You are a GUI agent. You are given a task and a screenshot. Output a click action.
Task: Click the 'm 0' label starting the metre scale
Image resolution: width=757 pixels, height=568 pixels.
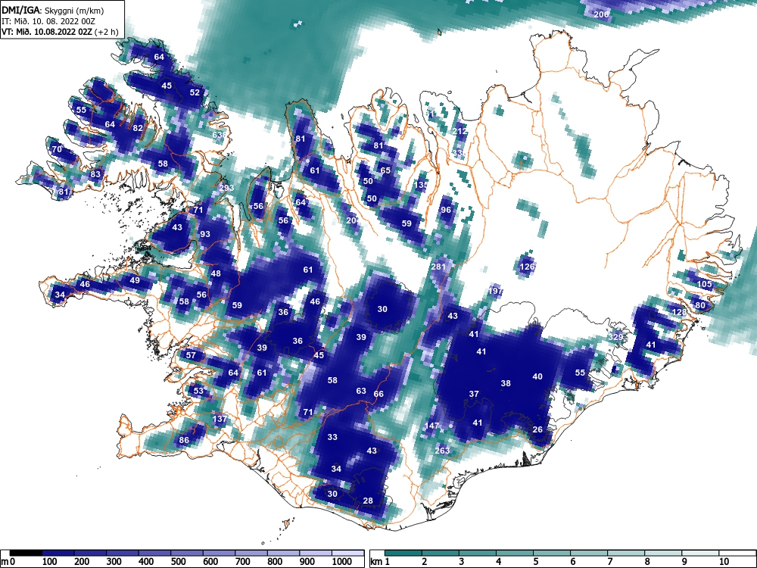(8, 562)
